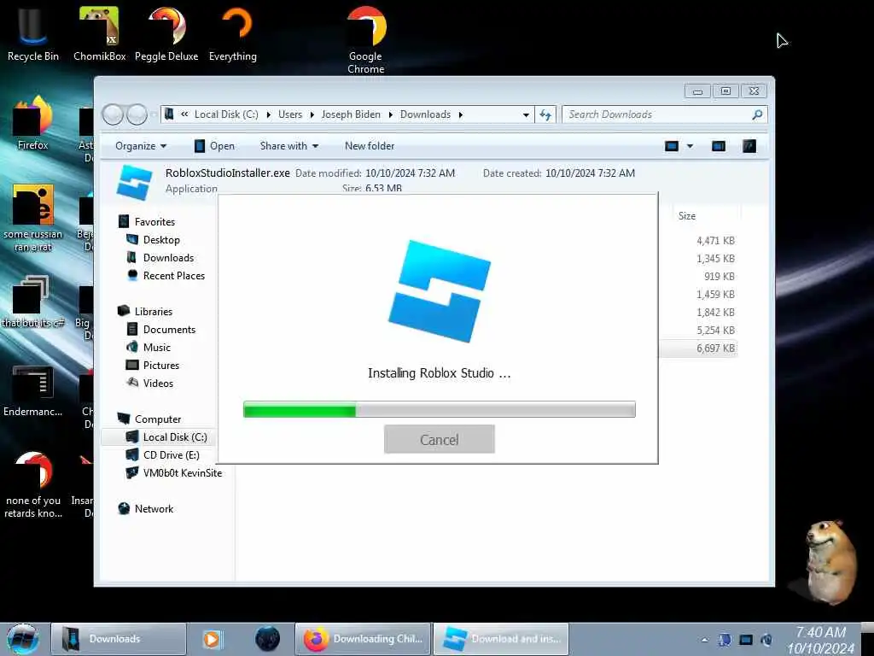Create a New folder

pos(370,146)
